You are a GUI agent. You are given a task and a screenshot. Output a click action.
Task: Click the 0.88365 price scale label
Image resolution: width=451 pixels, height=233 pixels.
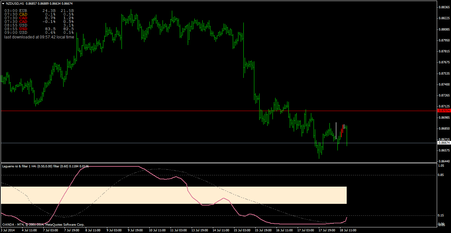pos(444,7)
